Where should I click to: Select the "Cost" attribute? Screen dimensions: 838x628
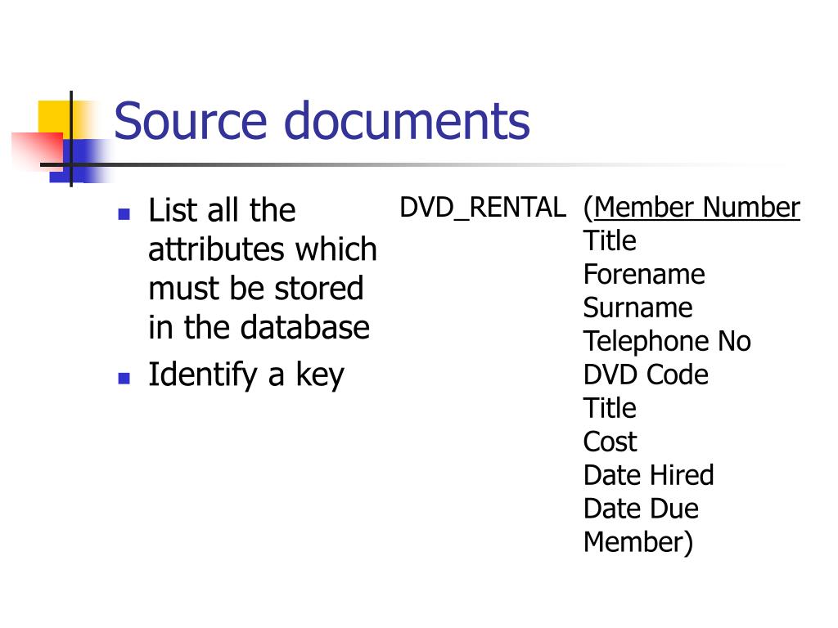pyautogui.click(x=610, y=442)
